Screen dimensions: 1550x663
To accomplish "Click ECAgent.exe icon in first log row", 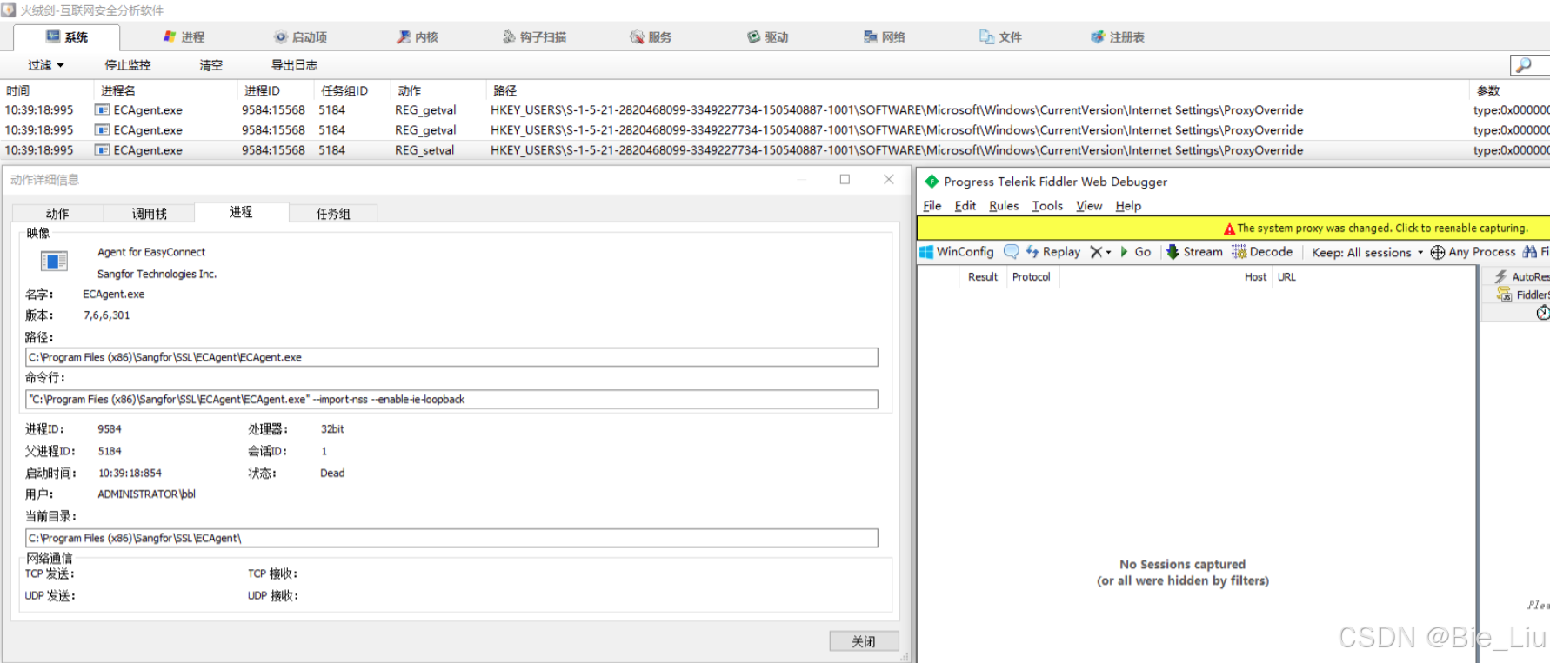I will [103, 110].
